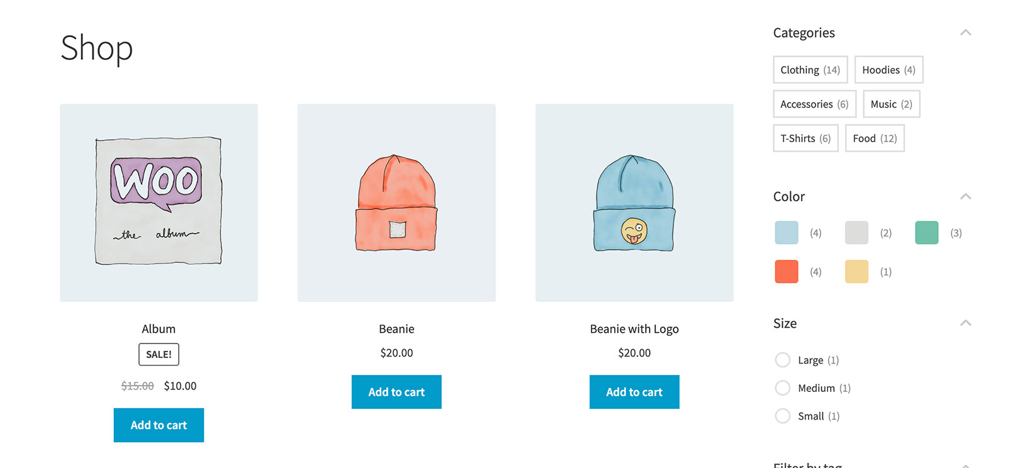Image resolution: width=1032 pixels, height=468 pixels.
Task: Filter by green color swatch
Action: (926, 233)
